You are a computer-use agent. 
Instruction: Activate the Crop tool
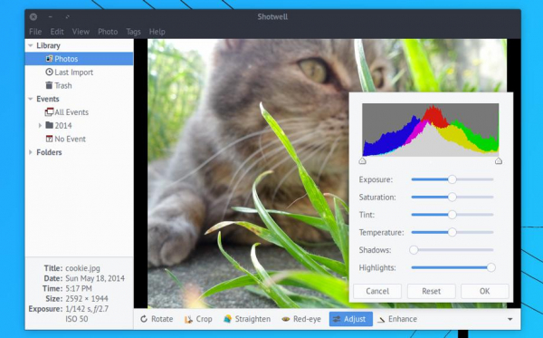click(x=198, y=319)
